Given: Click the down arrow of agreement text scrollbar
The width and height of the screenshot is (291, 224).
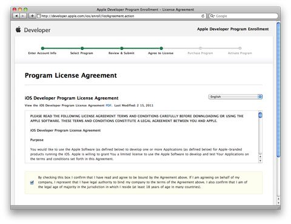Looking at the screenshot, I should (260, 161).
